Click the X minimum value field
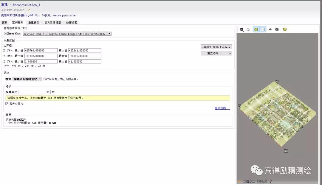This screenshot has height=185, width=322. [41, 50]
